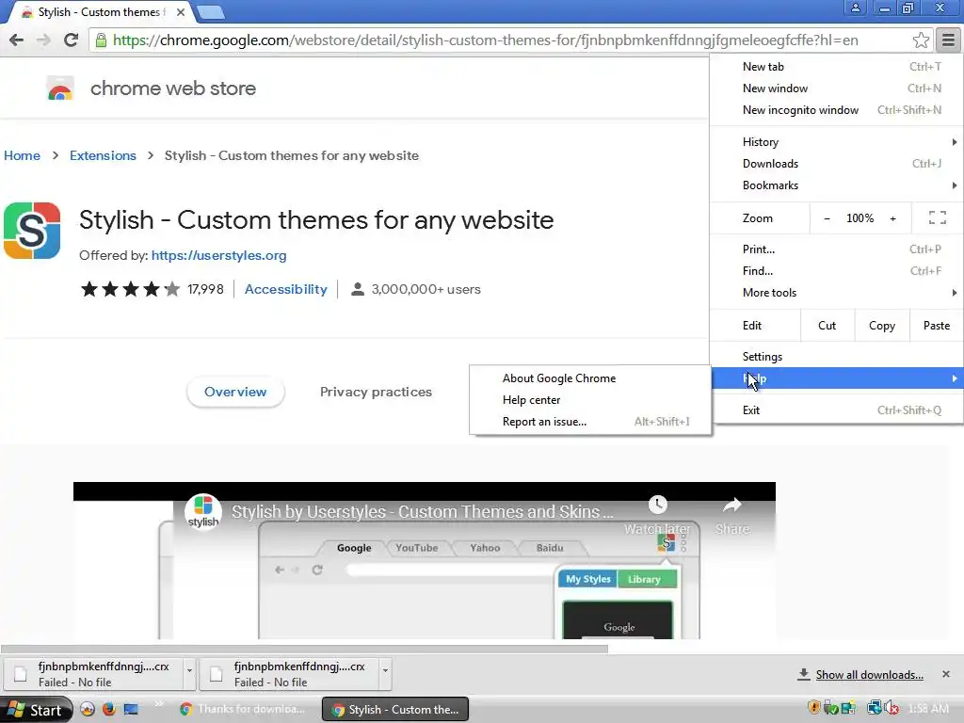
Task: Decrease zoom with the minus button
Action: tap(827, 218)
